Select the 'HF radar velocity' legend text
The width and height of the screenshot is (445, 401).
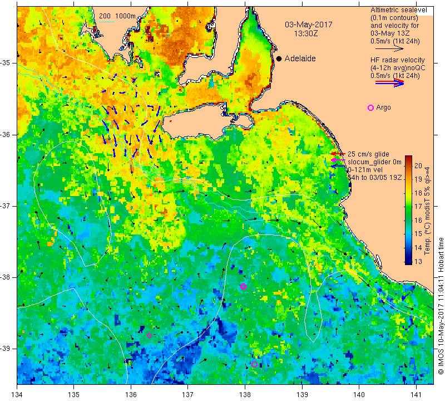coord(397,60)
